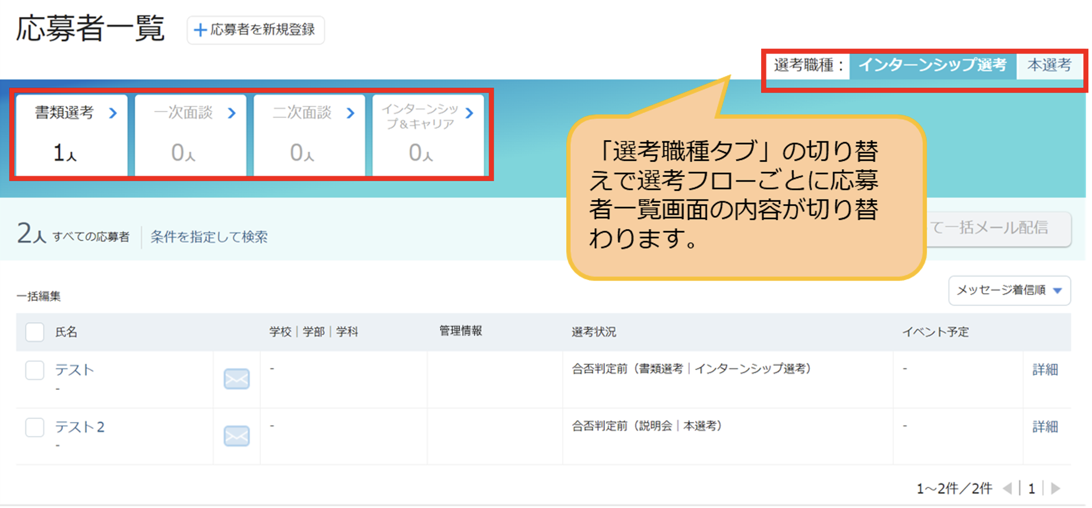Image resolution: width=1092 pixels, height=508 pixels.
Task: Open the メッセージ着信順 sort dropdown
Action: [1009, 290]
